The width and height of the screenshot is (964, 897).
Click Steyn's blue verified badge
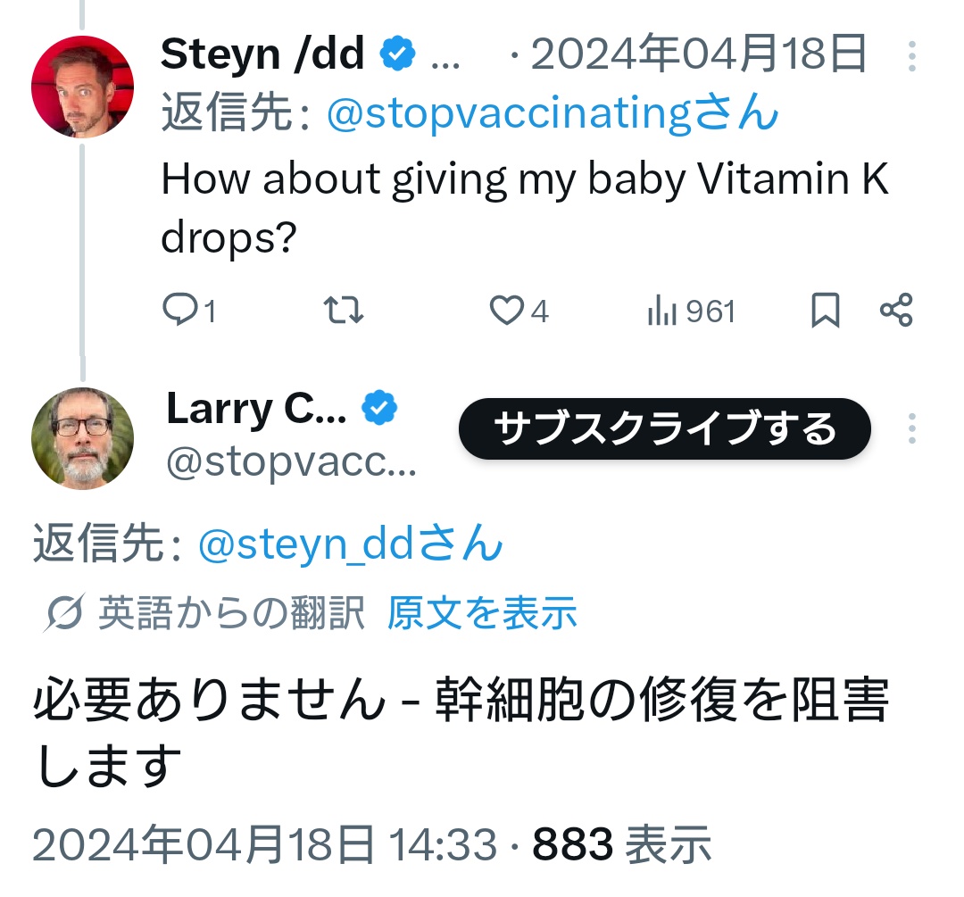(397, 55)
